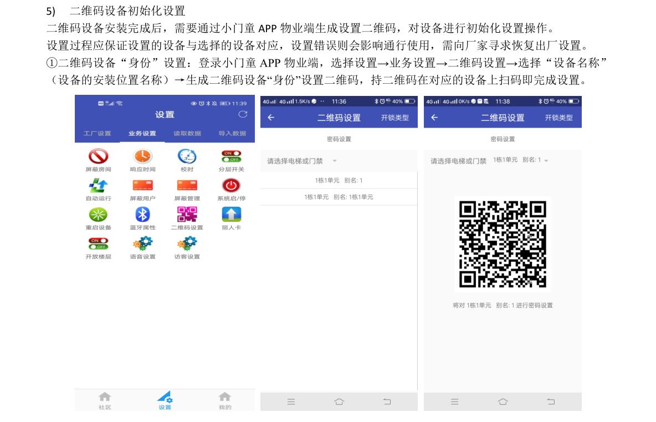Open the 访客设置 gears icon
This screenshot has height=422, width=656.
(187, 243)
